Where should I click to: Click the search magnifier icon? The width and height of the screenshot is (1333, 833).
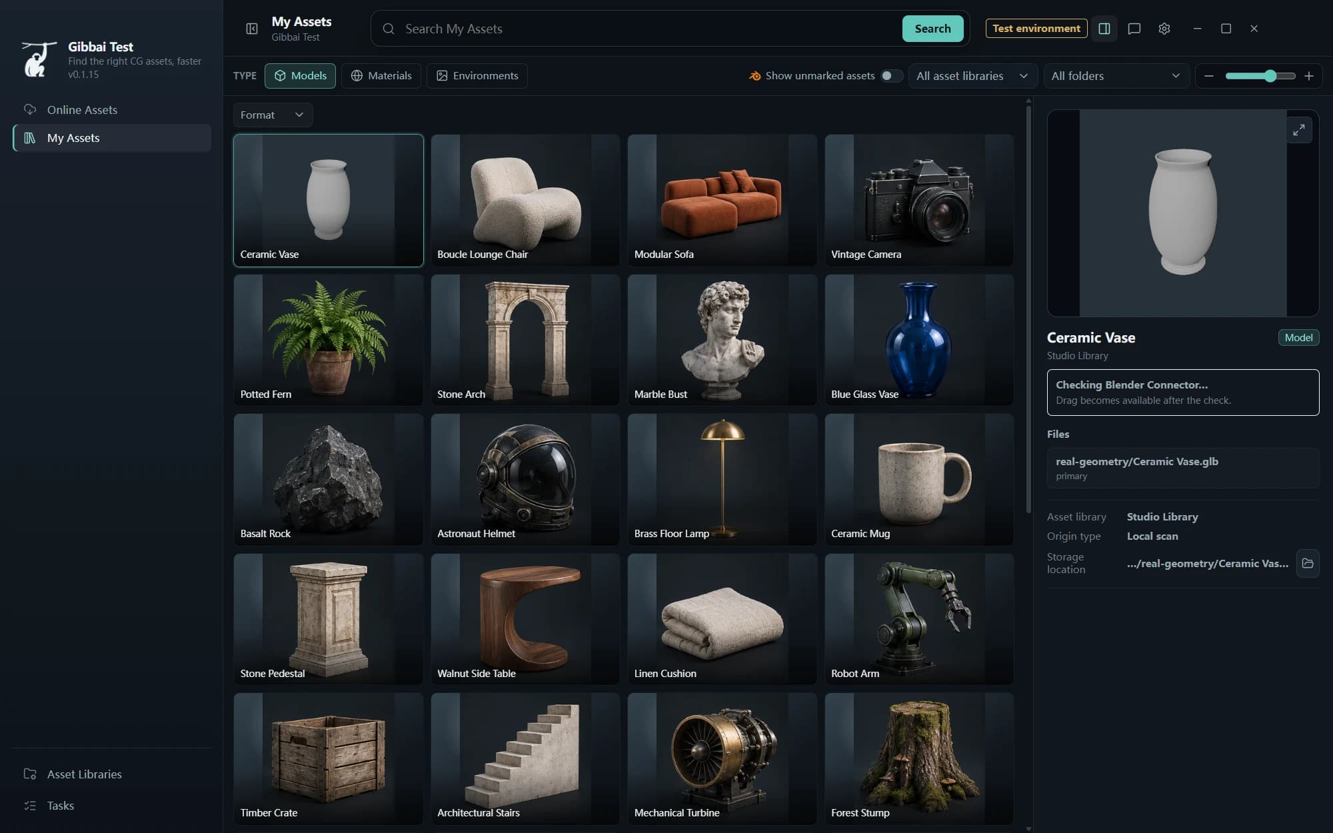tap(389, 29)
